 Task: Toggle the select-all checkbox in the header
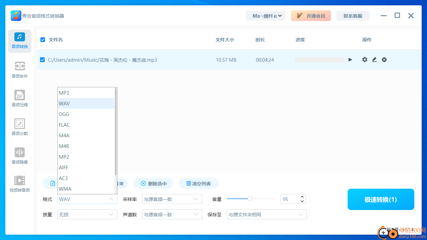43,39
